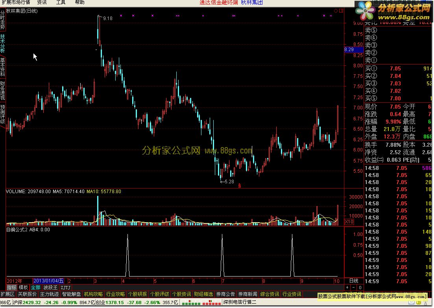Click the 买⑤ 7.00 bid row
434x308 pixels.
(398, 98)
